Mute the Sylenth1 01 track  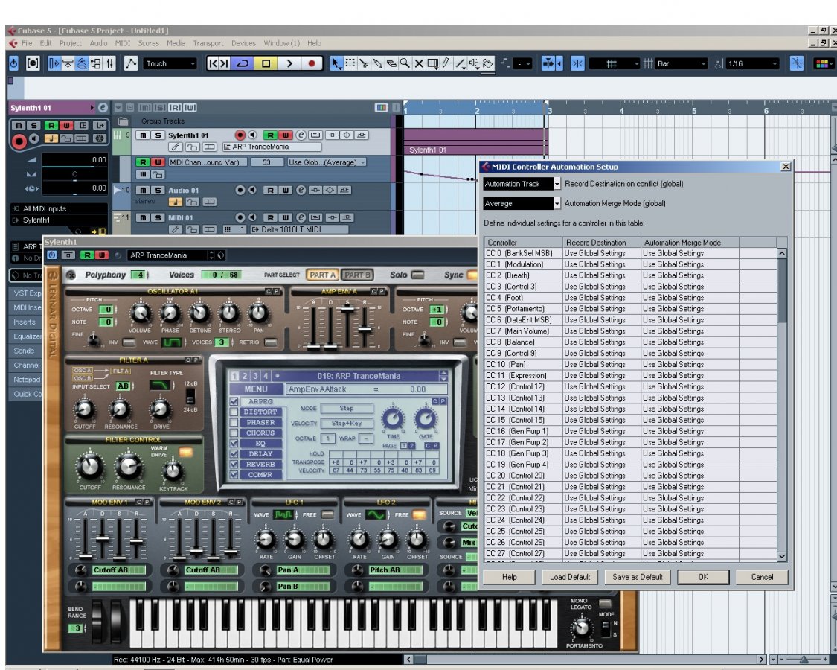(143, 135)
